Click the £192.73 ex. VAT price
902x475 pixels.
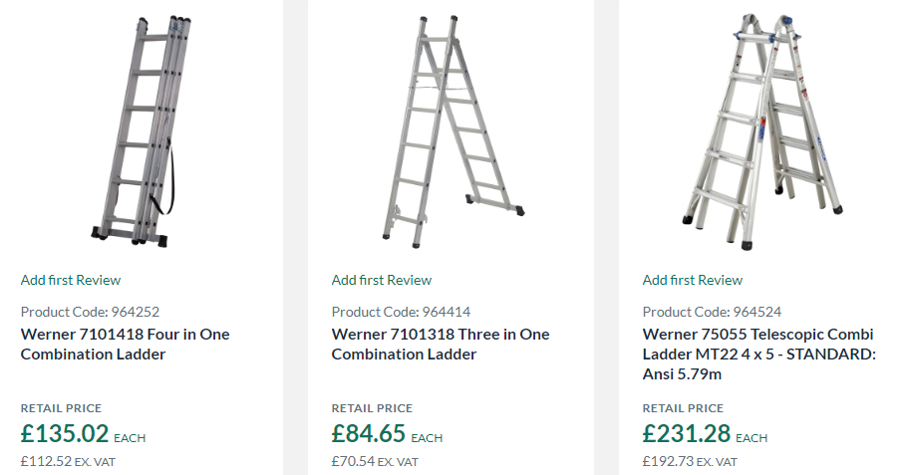[x=690, y=461]
